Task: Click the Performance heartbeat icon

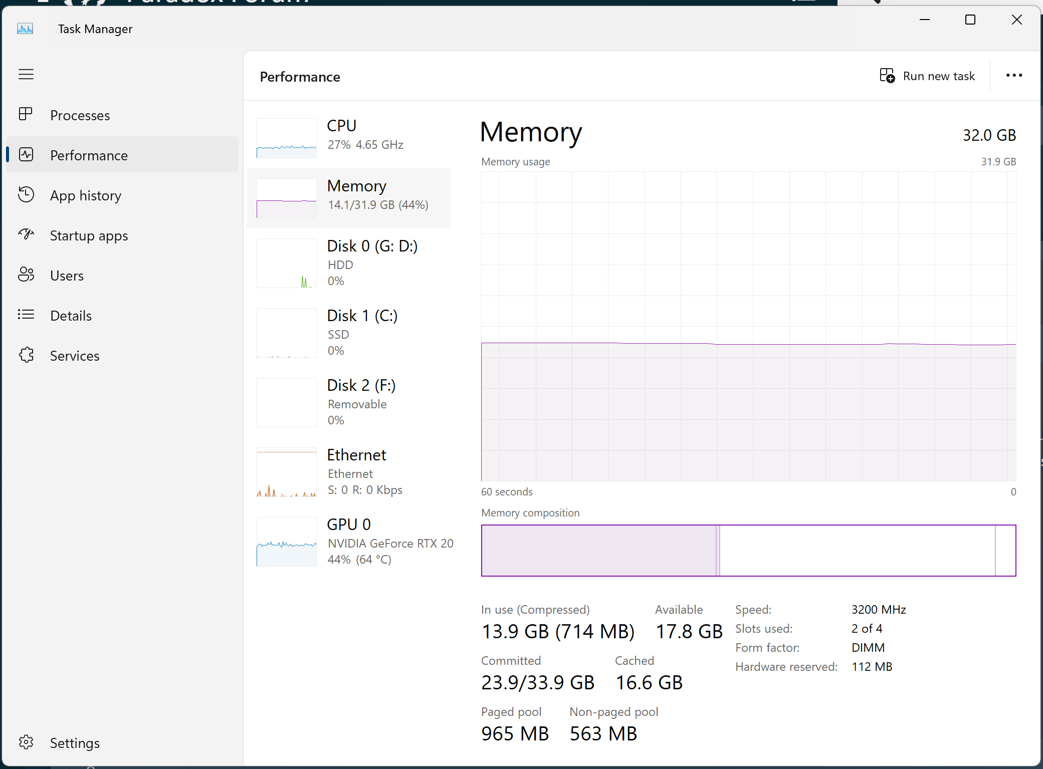Action: 26,155
